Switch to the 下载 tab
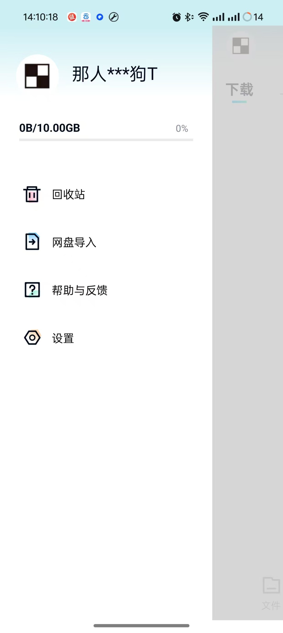The width and height of the screenshot is (283, 633). click(239, 89)
